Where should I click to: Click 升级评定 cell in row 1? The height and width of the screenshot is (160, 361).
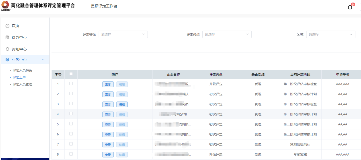216,84
